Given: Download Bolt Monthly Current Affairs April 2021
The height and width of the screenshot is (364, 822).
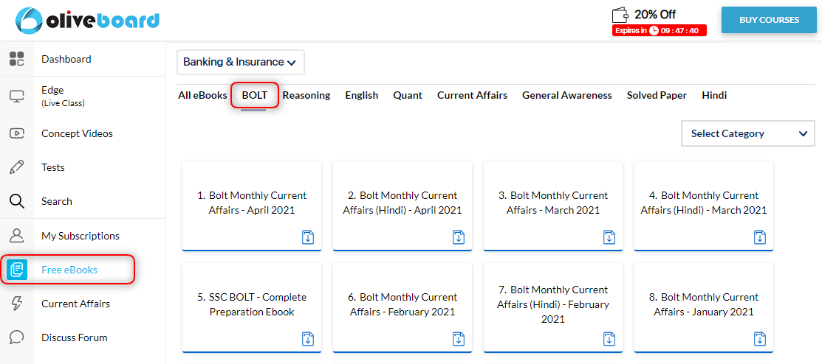Looking at the screenshot, I should click(x=308, y=237).
